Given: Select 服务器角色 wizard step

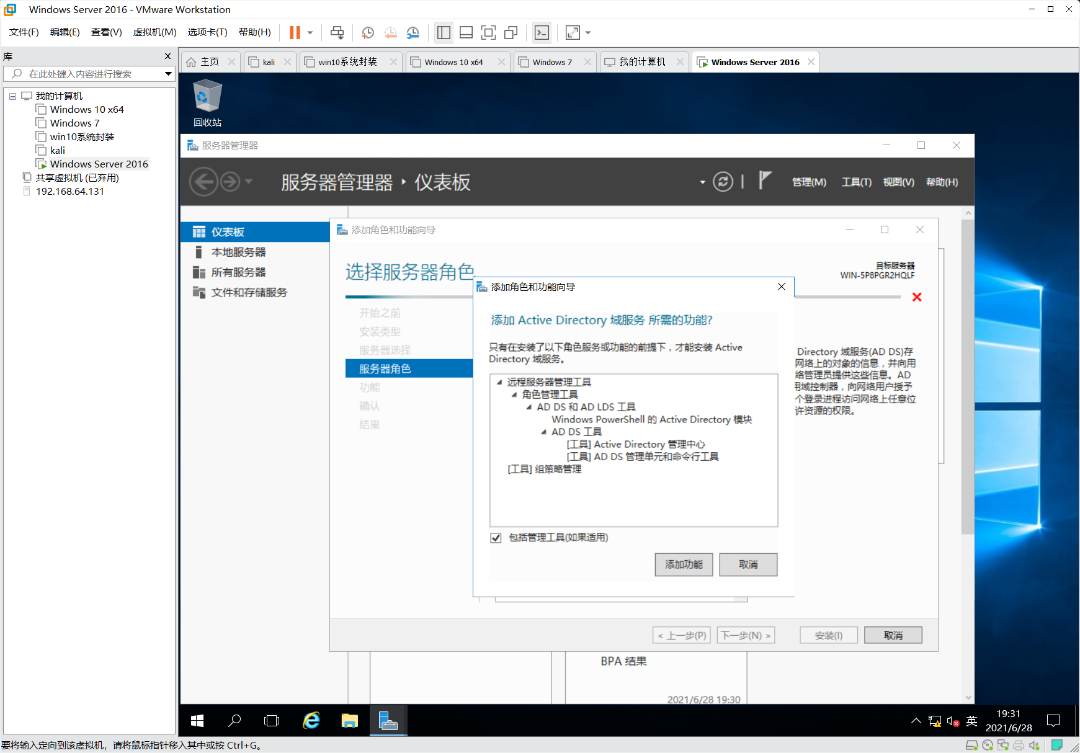Looking at the screenshot, I should pyautogui.click(x=409, y=368).
